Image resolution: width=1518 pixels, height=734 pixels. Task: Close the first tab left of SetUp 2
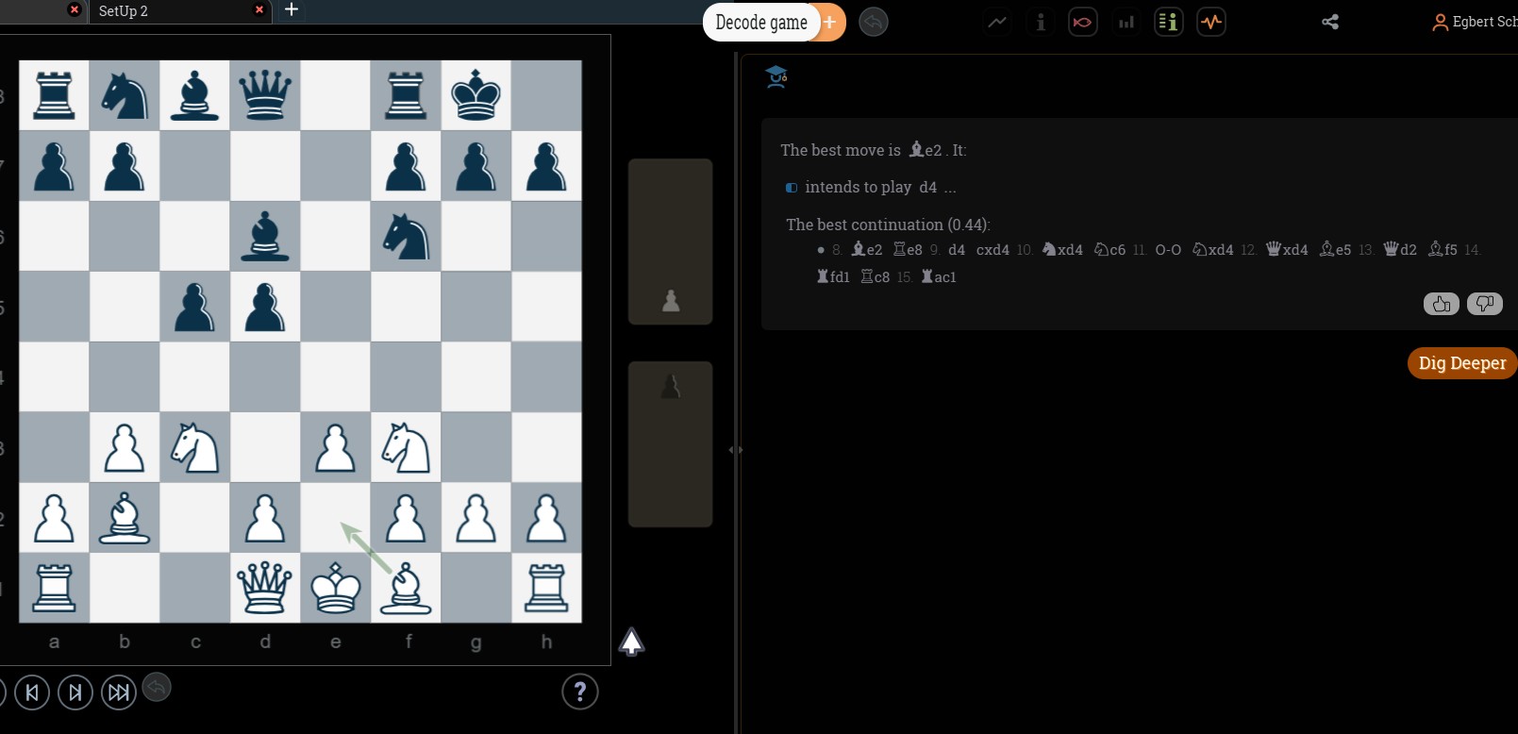point(75,9)
